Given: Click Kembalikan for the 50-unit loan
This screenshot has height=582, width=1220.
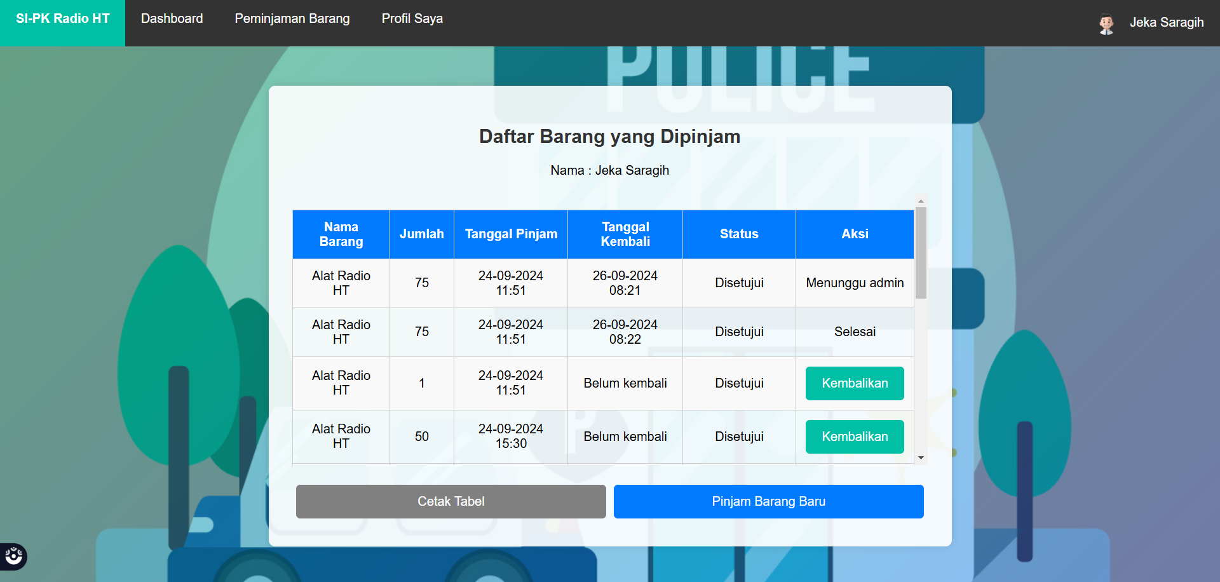Looking at the screenshot, I should point(855,436).
